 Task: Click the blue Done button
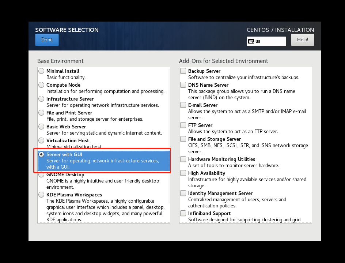click(47, 40)
